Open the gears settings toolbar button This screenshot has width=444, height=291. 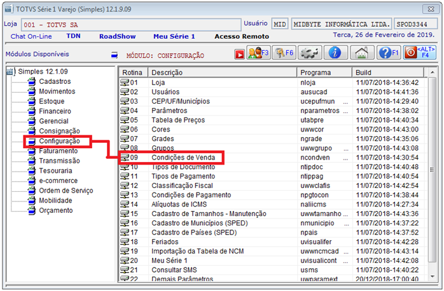(x=310, y=53)
